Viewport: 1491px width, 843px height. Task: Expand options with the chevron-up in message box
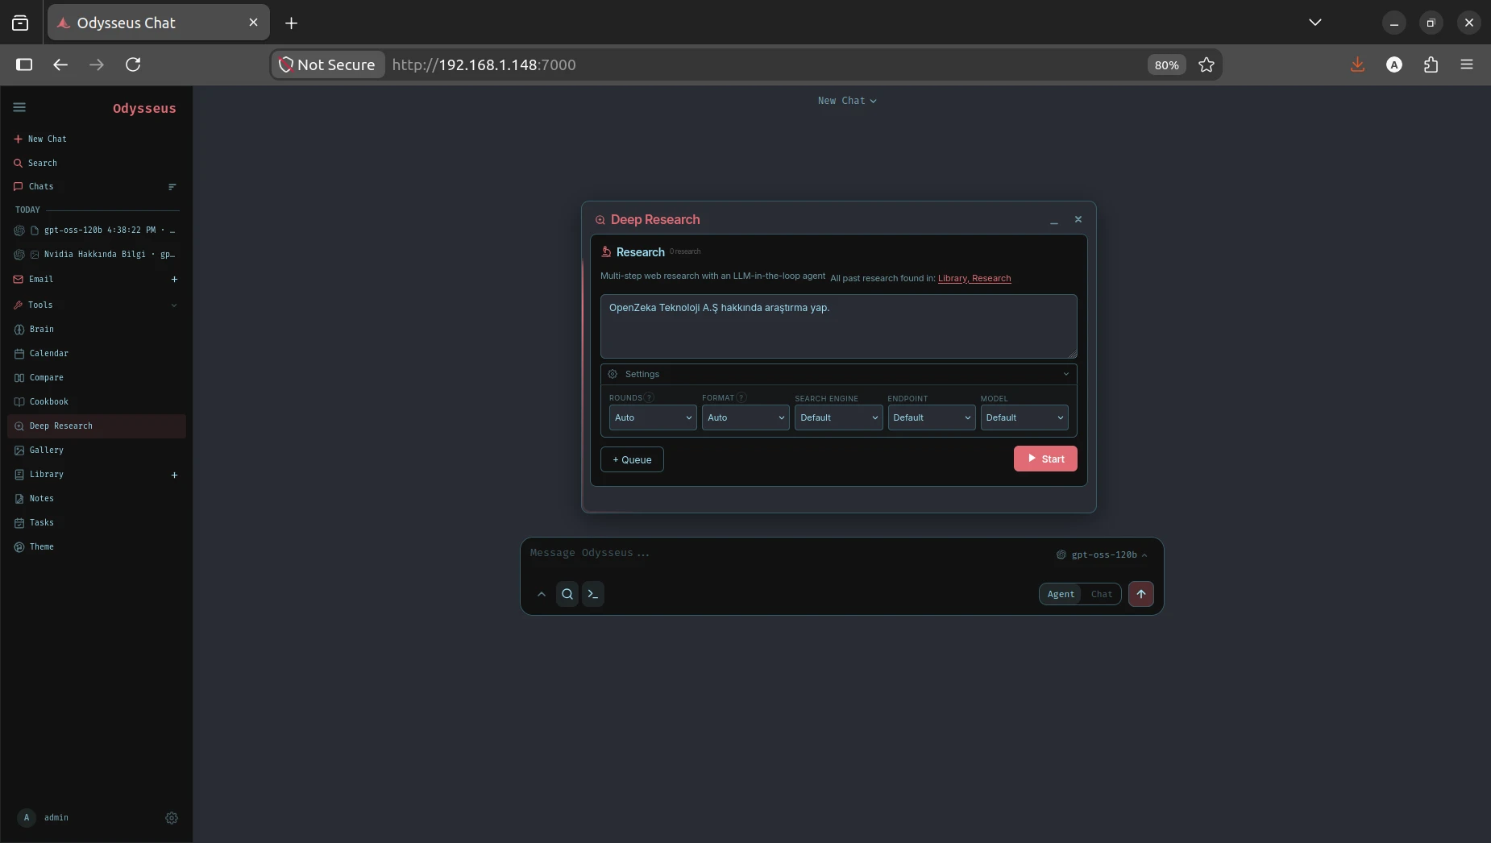tap(542, 594)
